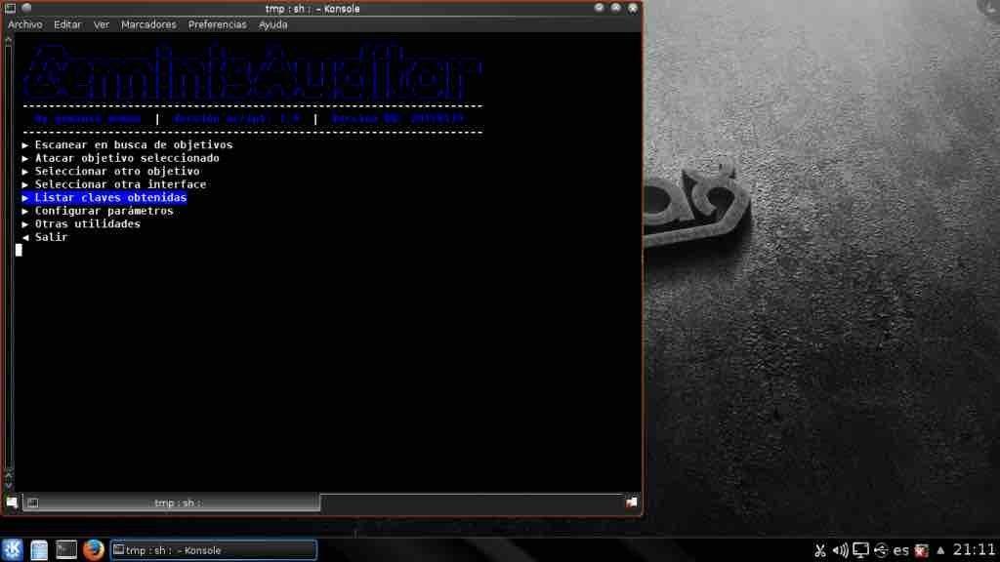Open the volume control speaker icon
Screen dimensions: 1000x562
click(x=841, y=549)
